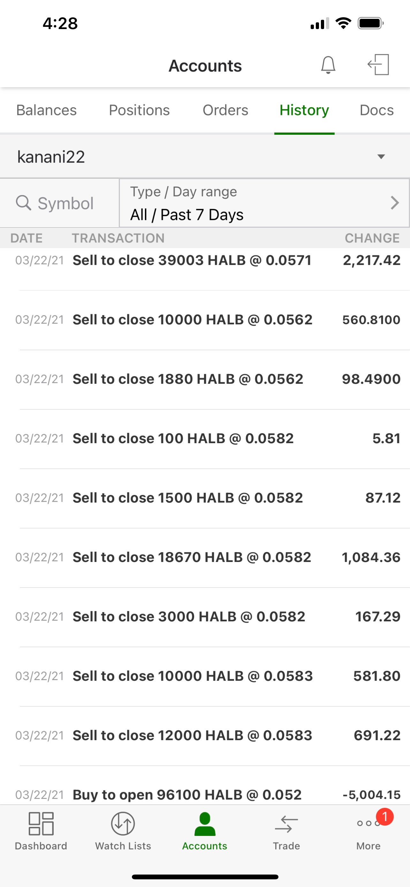
Task: Open the Trade arrows icon
Action: click(x=286, y=824)
